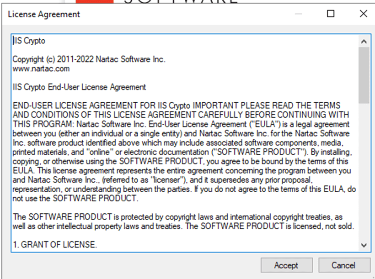Maximize the License Agreement window
Screen dimensions: 375x279
331,14
